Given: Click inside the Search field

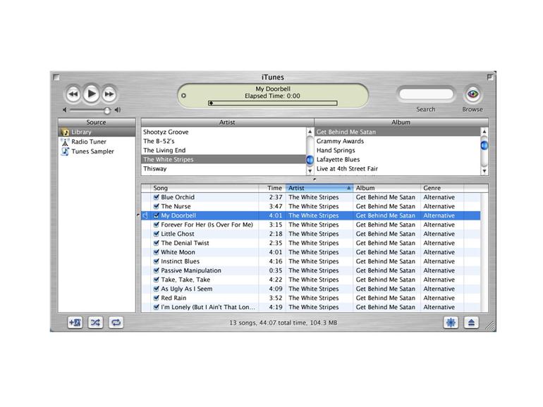Looking at the screenshot, I should pyautogui.click(x=426, y=94).
